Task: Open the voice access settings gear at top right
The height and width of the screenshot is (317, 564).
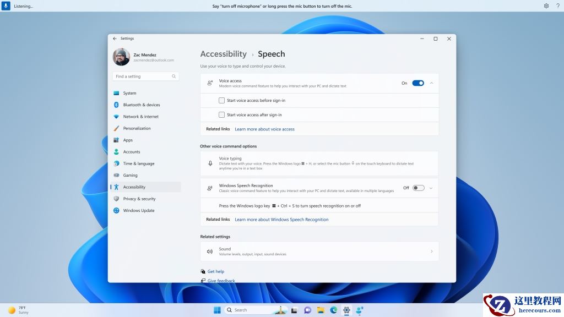Action: (545, 6)
